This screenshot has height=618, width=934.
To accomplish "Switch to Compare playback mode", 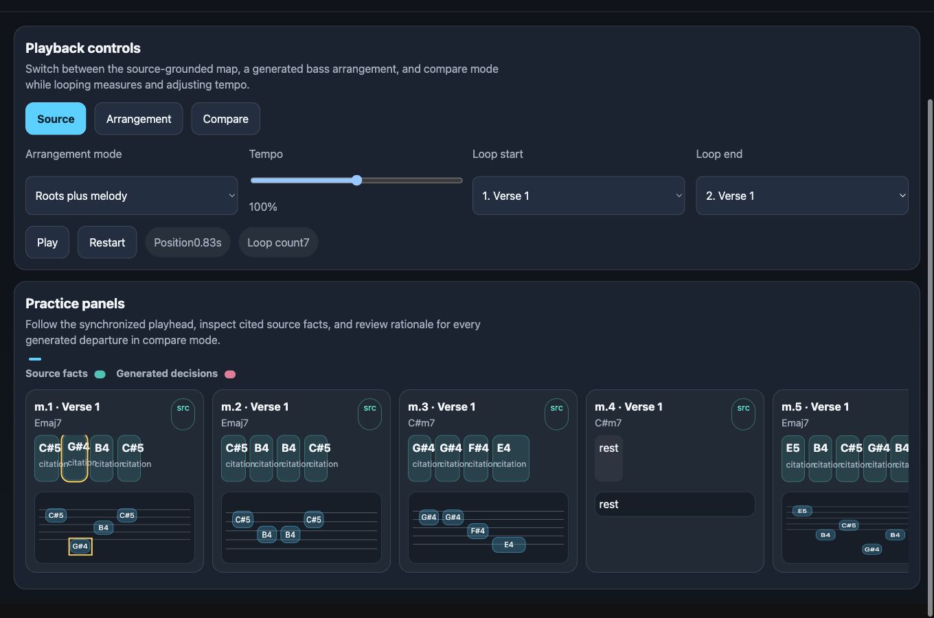I will pyautogui.click(x=225, y=119).
